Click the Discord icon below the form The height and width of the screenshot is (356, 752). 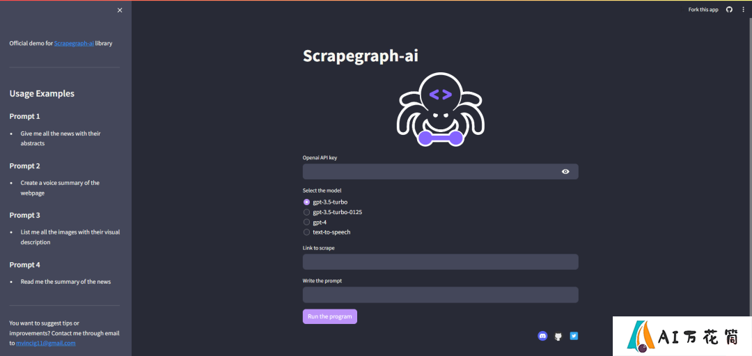click(x=542, y=336)
